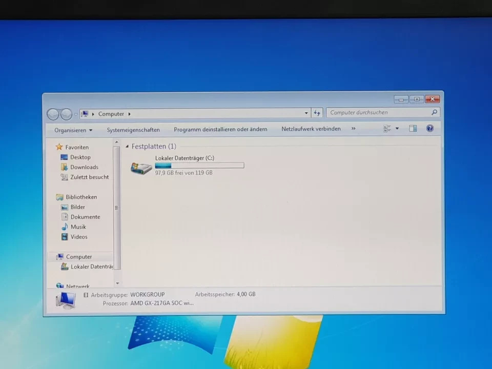The image size is (492, 369).
Task: Open the preview pane icon
Action: coord(413,128)
